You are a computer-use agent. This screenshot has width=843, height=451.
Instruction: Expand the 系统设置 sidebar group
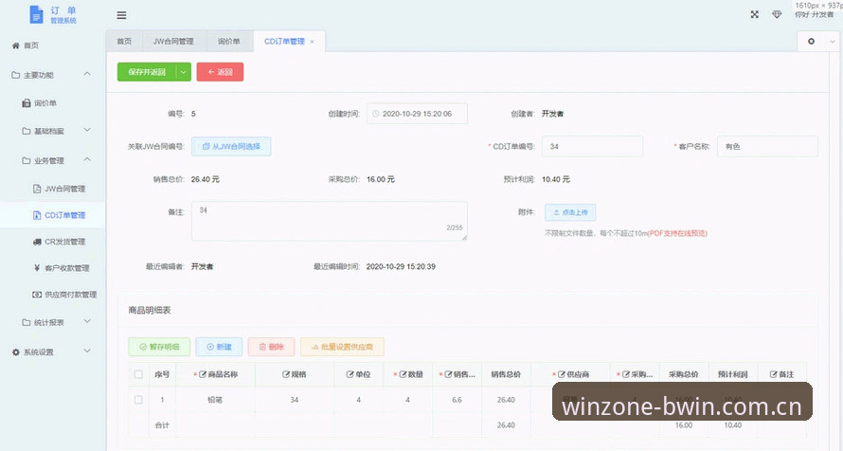(87, 352)
